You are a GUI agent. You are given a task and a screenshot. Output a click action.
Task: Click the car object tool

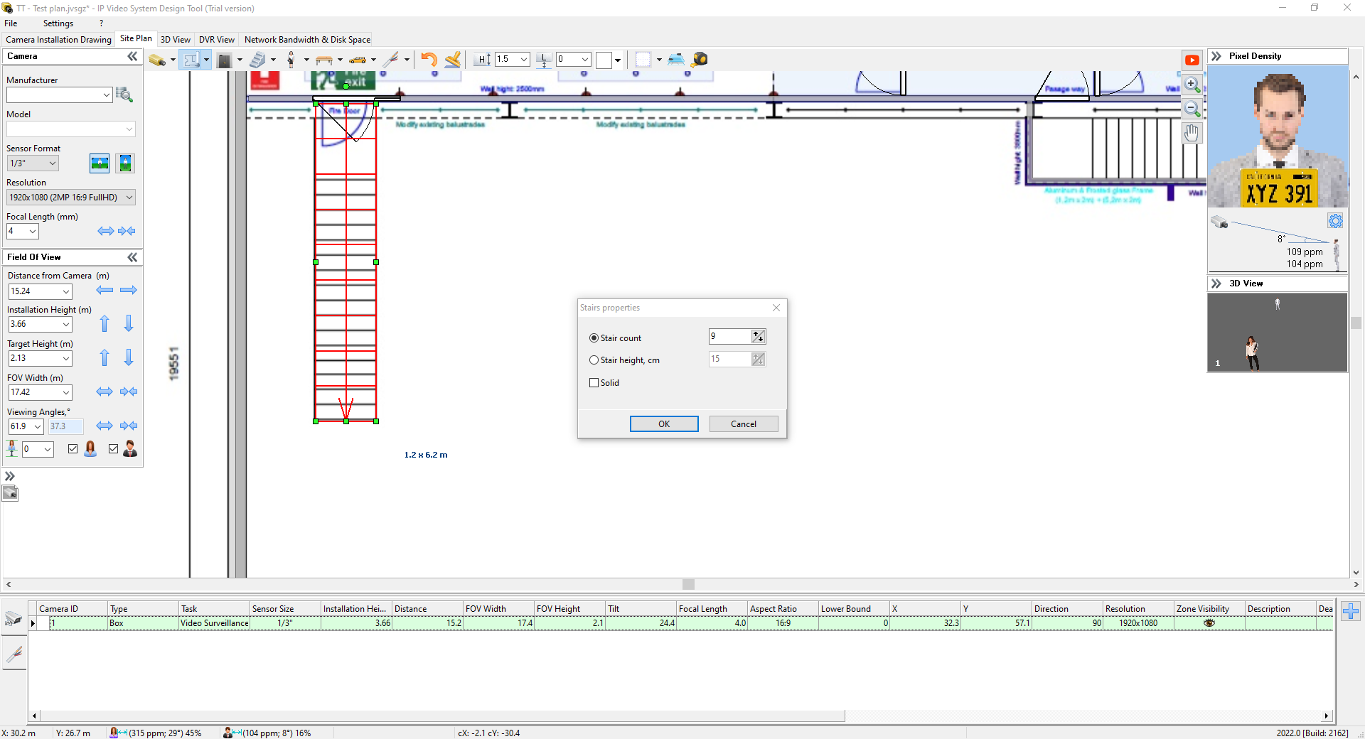pos(358,60)
